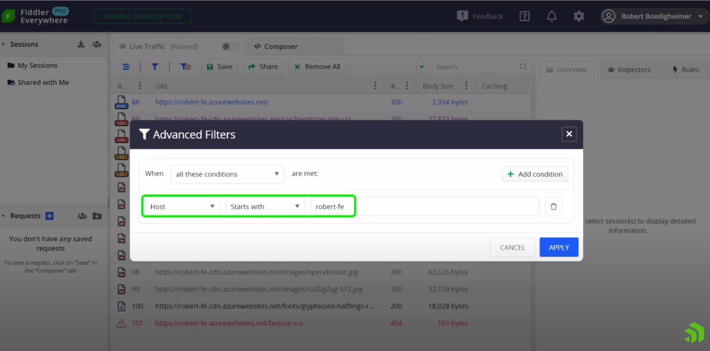The height and width of the screenshot is (351, 710).
Task: Click the CANCEL button
Action: tap(512, 247)
